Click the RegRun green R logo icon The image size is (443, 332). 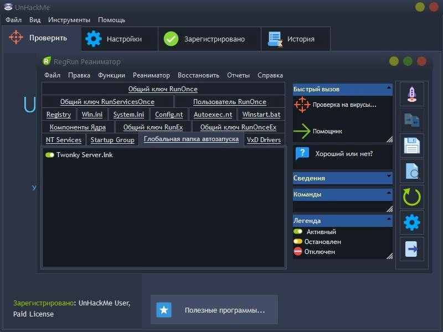point(47,61)
